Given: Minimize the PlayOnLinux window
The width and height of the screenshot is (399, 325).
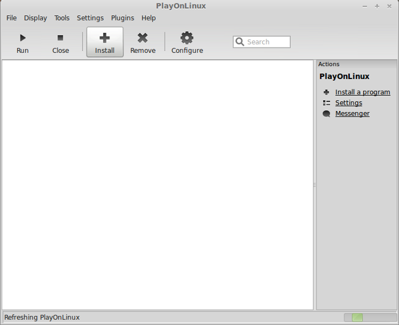Looking at the screenshot, I should point(365,6).
